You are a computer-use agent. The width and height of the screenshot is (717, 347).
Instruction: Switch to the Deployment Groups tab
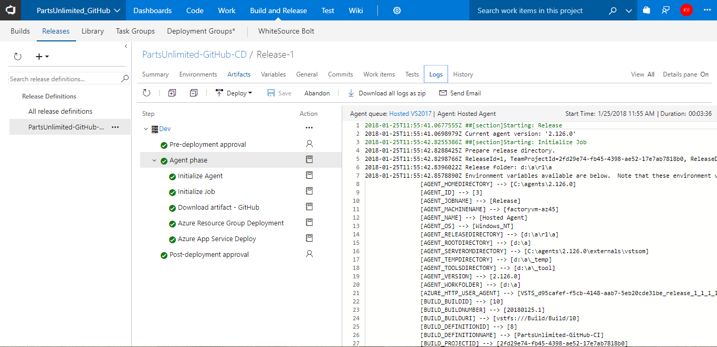(201, 31)
